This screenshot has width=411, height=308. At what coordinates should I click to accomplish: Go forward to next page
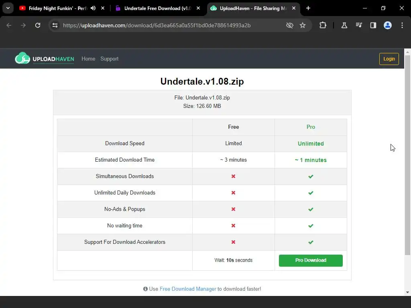(23, 25)
